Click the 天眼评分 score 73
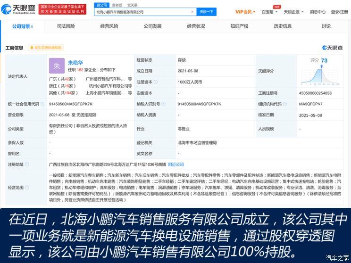This screenshot has height=263, width=351. tap(324, 60)
